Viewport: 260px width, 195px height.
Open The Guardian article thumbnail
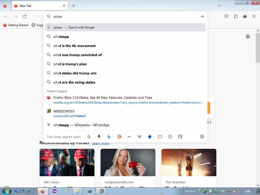point(189,162)
